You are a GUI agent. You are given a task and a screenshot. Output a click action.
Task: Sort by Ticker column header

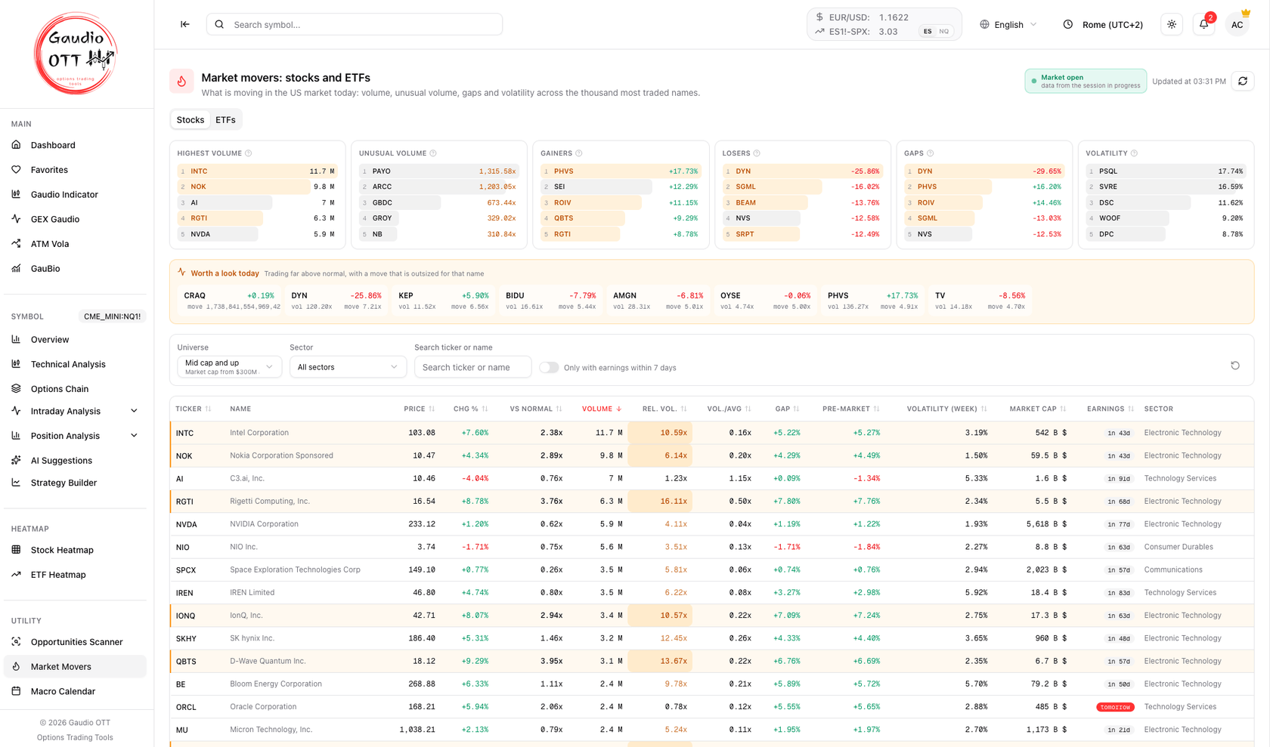pyautogui.click(x=194, y=409)
